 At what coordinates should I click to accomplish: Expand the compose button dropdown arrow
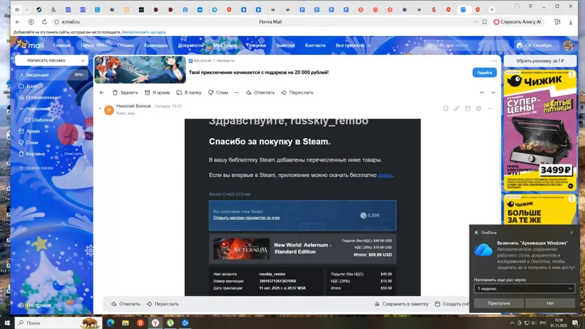tap(83, 61)
